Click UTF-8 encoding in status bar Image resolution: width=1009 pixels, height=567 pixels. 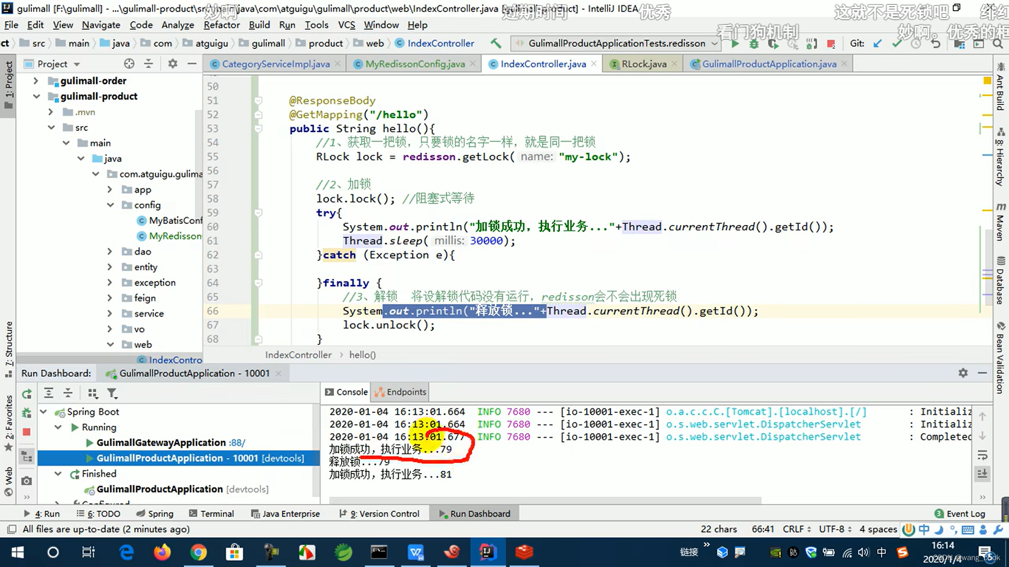click(x=836, y=529)
